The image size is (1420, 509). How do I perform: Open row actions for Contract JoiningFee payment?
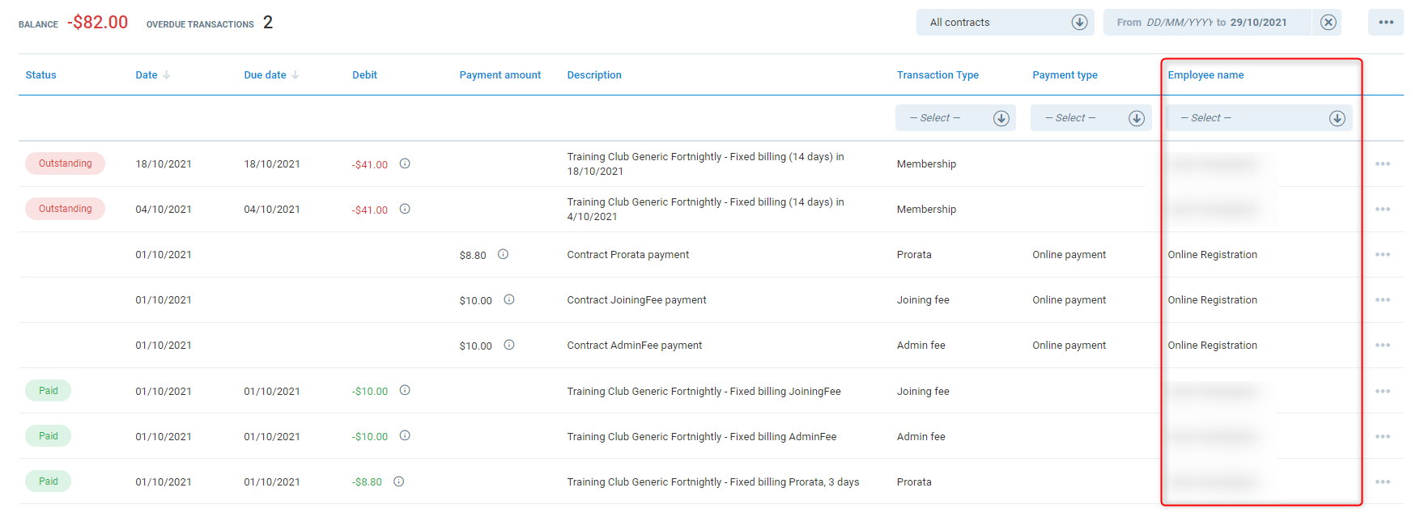pos(1382,300)
